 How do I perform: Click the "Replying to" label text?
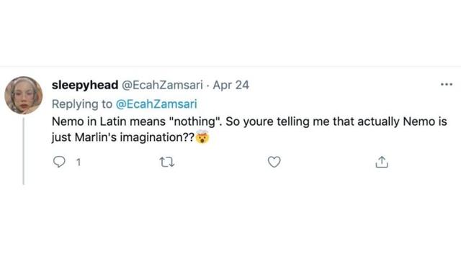click(x=82, y=104)
